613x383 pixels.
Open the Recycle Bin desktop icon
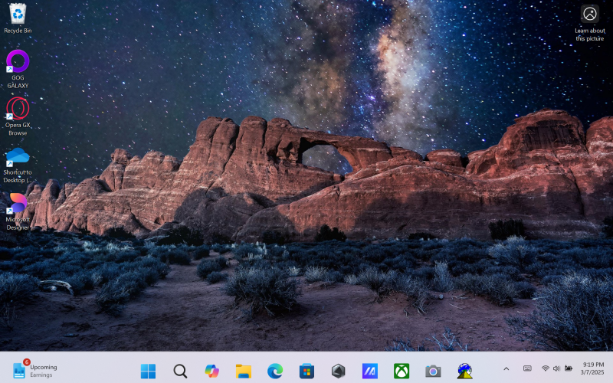tap(18, 18)
